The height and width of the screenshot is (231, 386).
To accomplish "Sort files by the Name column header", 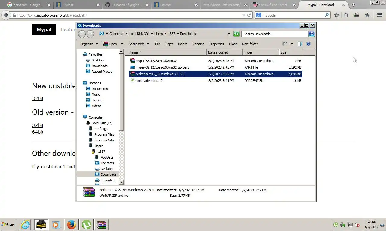I will tap(166, 52).
